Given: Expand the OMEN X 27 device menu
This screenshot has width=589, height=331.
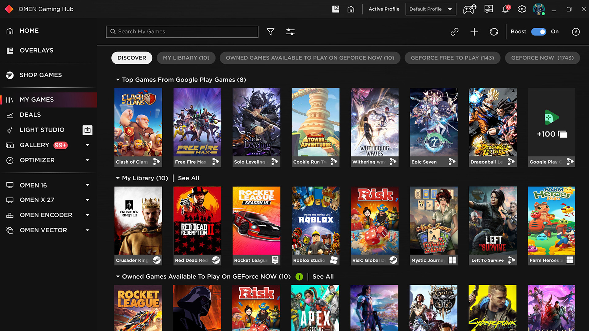Looking at the screenshot, I should point(87,200).
